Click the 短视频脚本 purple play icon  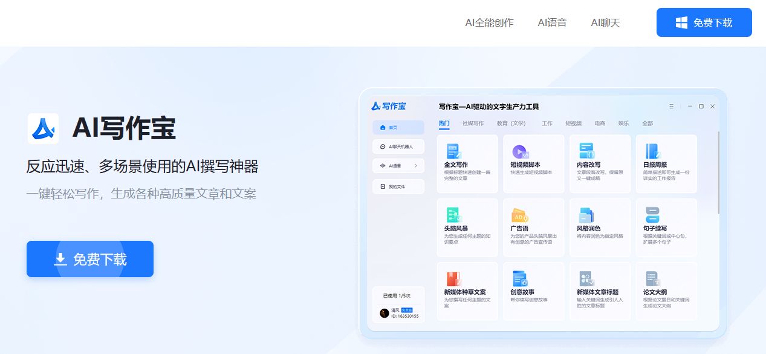tap(519, 151)
